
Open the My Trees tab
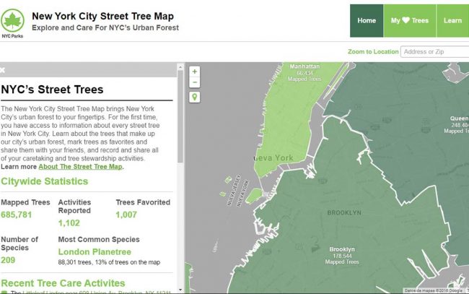[410, 21]
